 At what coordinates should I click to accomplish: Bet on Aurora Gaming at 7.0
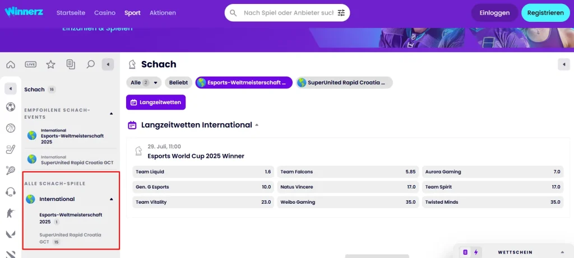click(492, 172)
